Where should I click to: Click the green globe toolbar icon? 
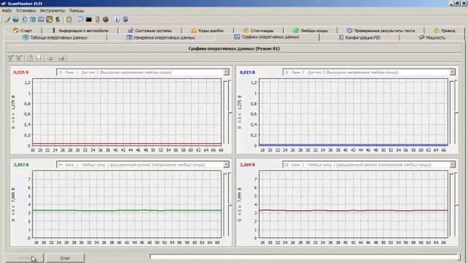[15, 20]
